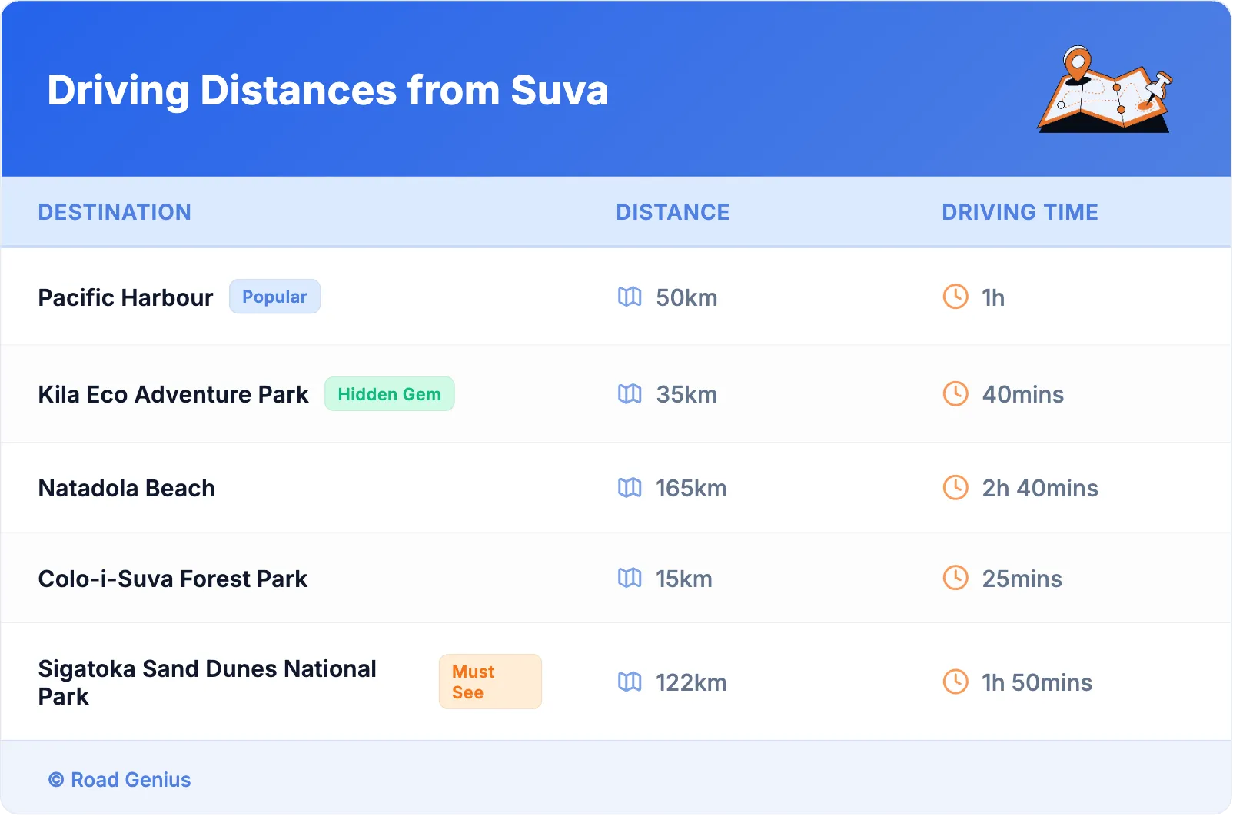Click the Driving Distances from Suva title
This screenshot has width=1233, height=816.
[x=328, y=91]
